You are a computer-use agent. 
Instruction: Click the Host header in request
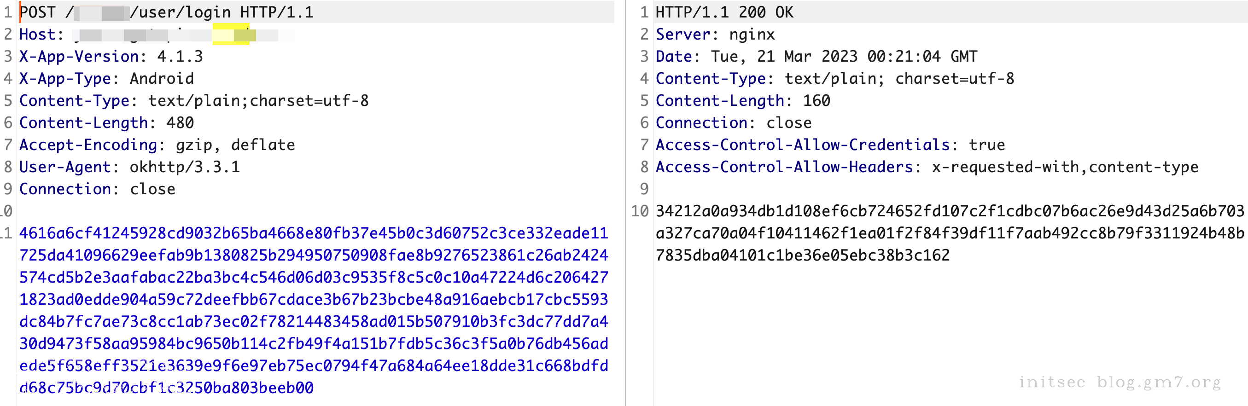(157, 35)
